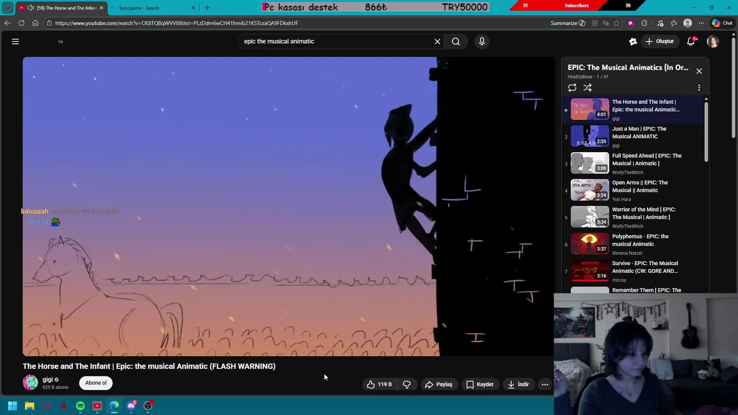This screenshot has width=738, height=415.
Task: Click The Horse and The Infant video title
Action: pyautogui.click(x=149, y=366)
